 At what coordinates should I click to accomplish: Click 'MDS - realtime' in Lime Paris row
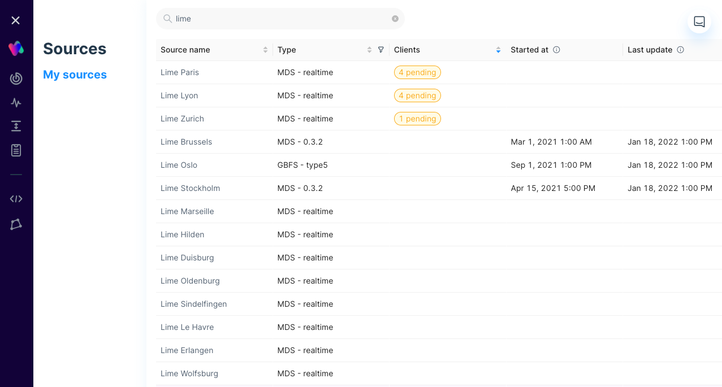point(305,72)
